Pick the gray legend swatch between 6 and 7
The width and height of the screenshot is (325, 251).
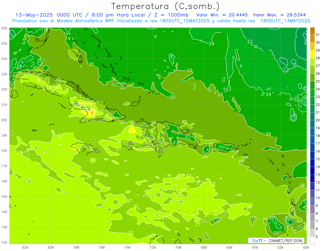(x=312, y=225)
